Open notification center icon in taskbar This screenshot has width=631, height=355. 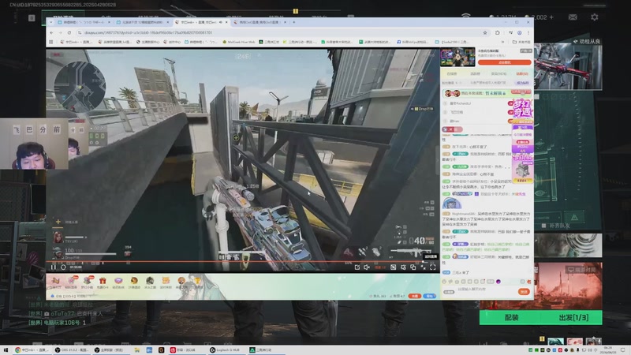click(622, 350)
